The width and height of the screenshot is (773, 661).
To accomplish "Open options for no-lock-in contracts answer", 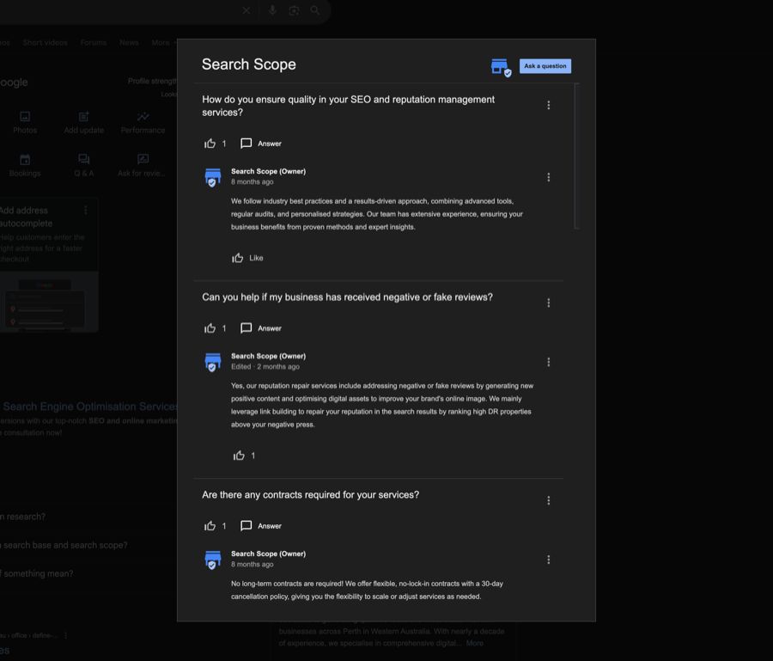I will click(549, 560).
